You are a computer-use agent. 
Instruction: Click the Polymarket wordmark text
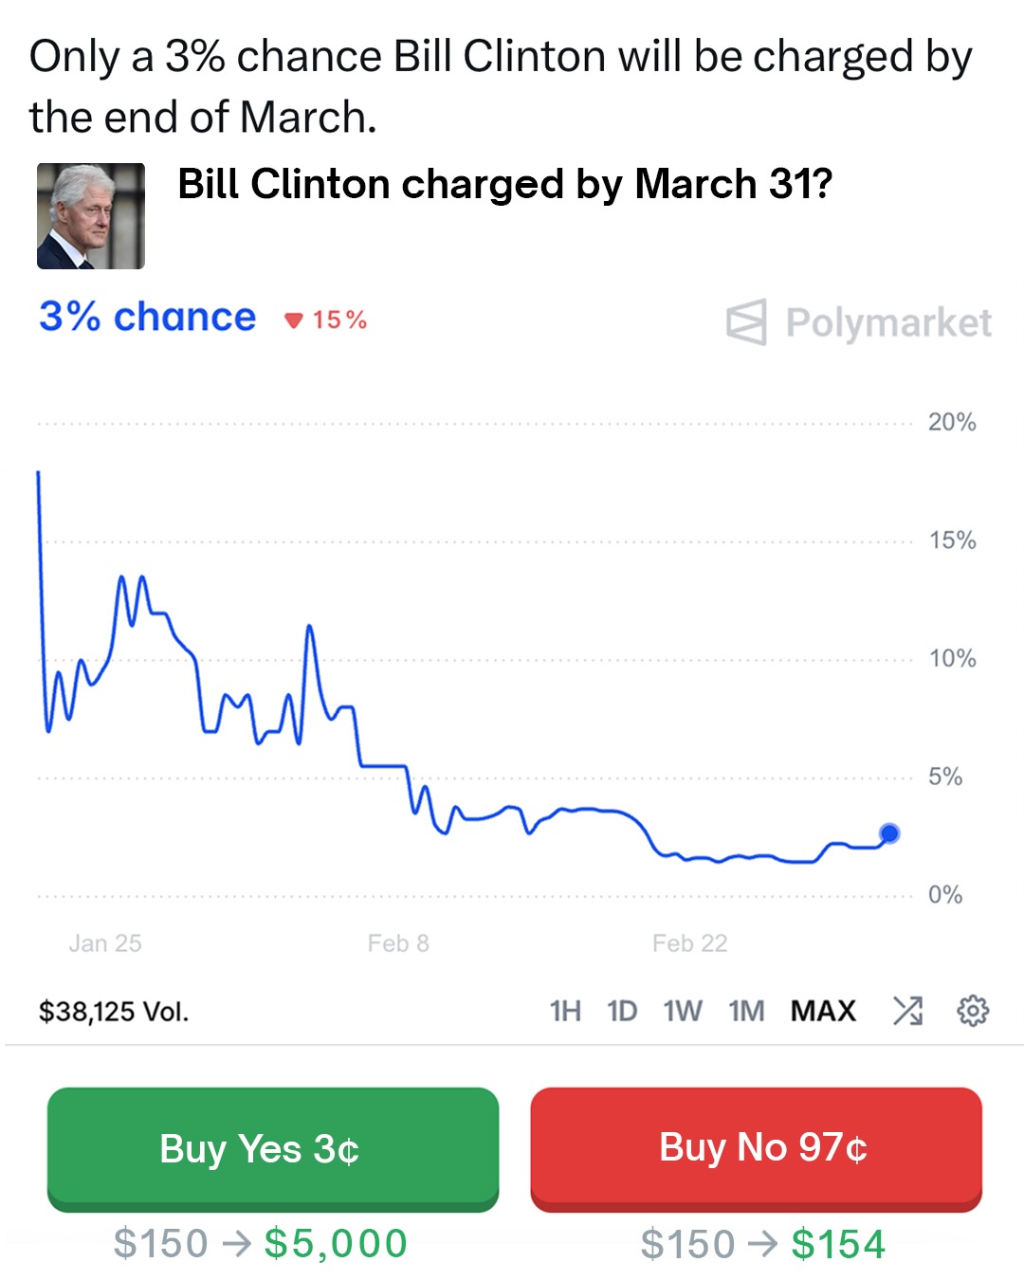(x=888, y=323)
